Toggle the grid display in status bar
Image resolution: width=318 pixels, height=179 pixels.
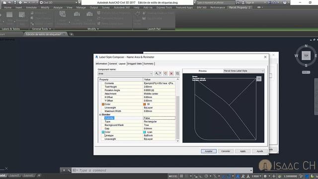click(181, 176)
